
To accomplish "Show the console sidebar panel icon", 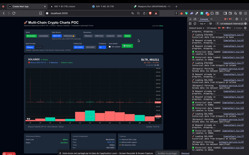I will [190, 24].
